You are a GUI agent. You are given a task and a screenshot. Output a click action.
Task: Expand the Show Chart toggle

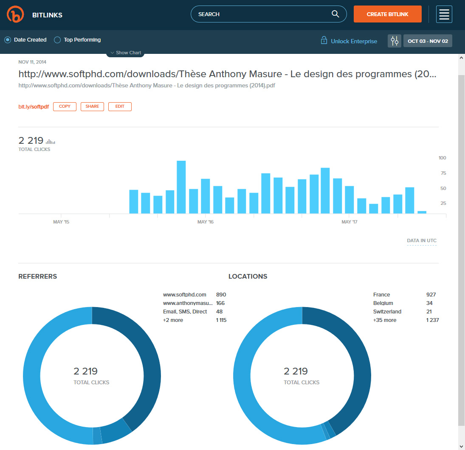pos(125,53)
